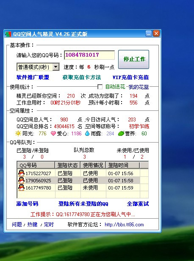The height and width of the screenshot is (261, 194).
Task: Open the 软件推广联盟 link
Action: coord(33,77)
